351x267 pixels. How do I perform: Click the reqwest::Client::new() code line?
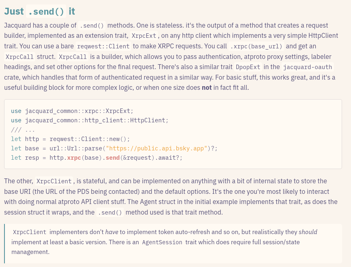[x=70, y=139]
